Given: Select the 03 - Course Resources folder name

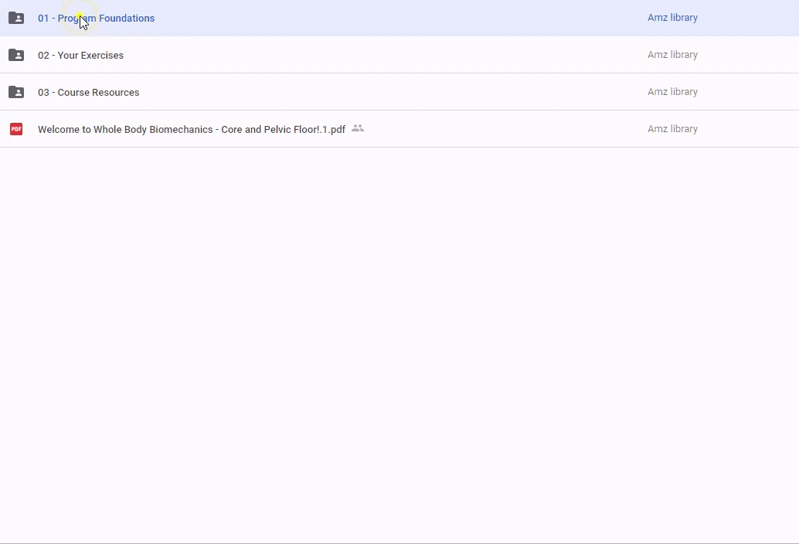Looking at the screenshot, I should point(88,92).
